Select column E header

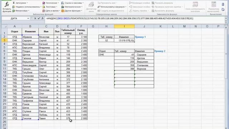68,26
